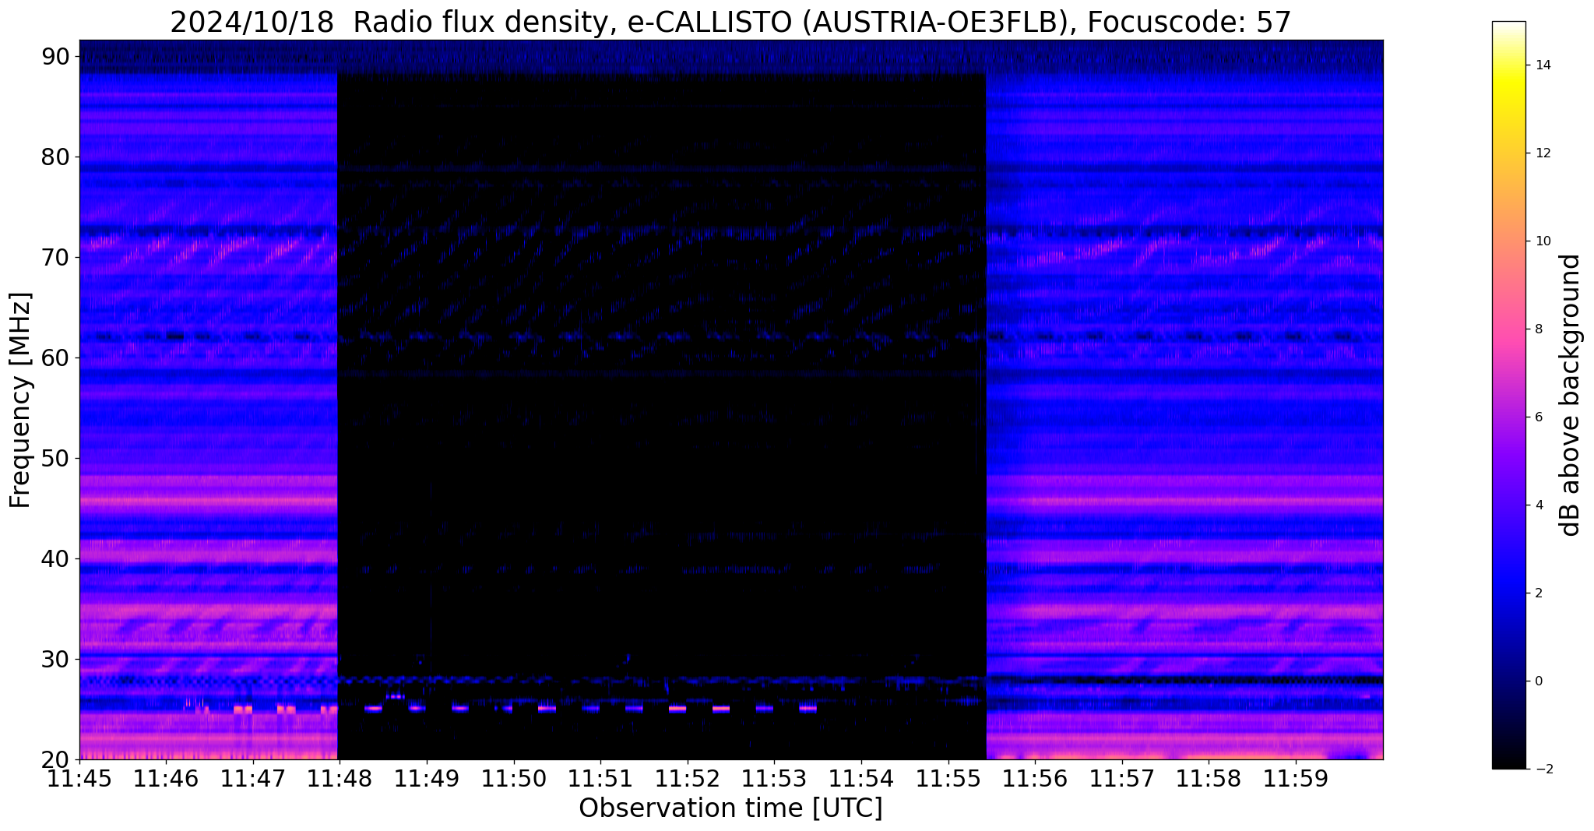Click the 11:48 time tick label
1594x831 pixels.
(x=340, y=779)
